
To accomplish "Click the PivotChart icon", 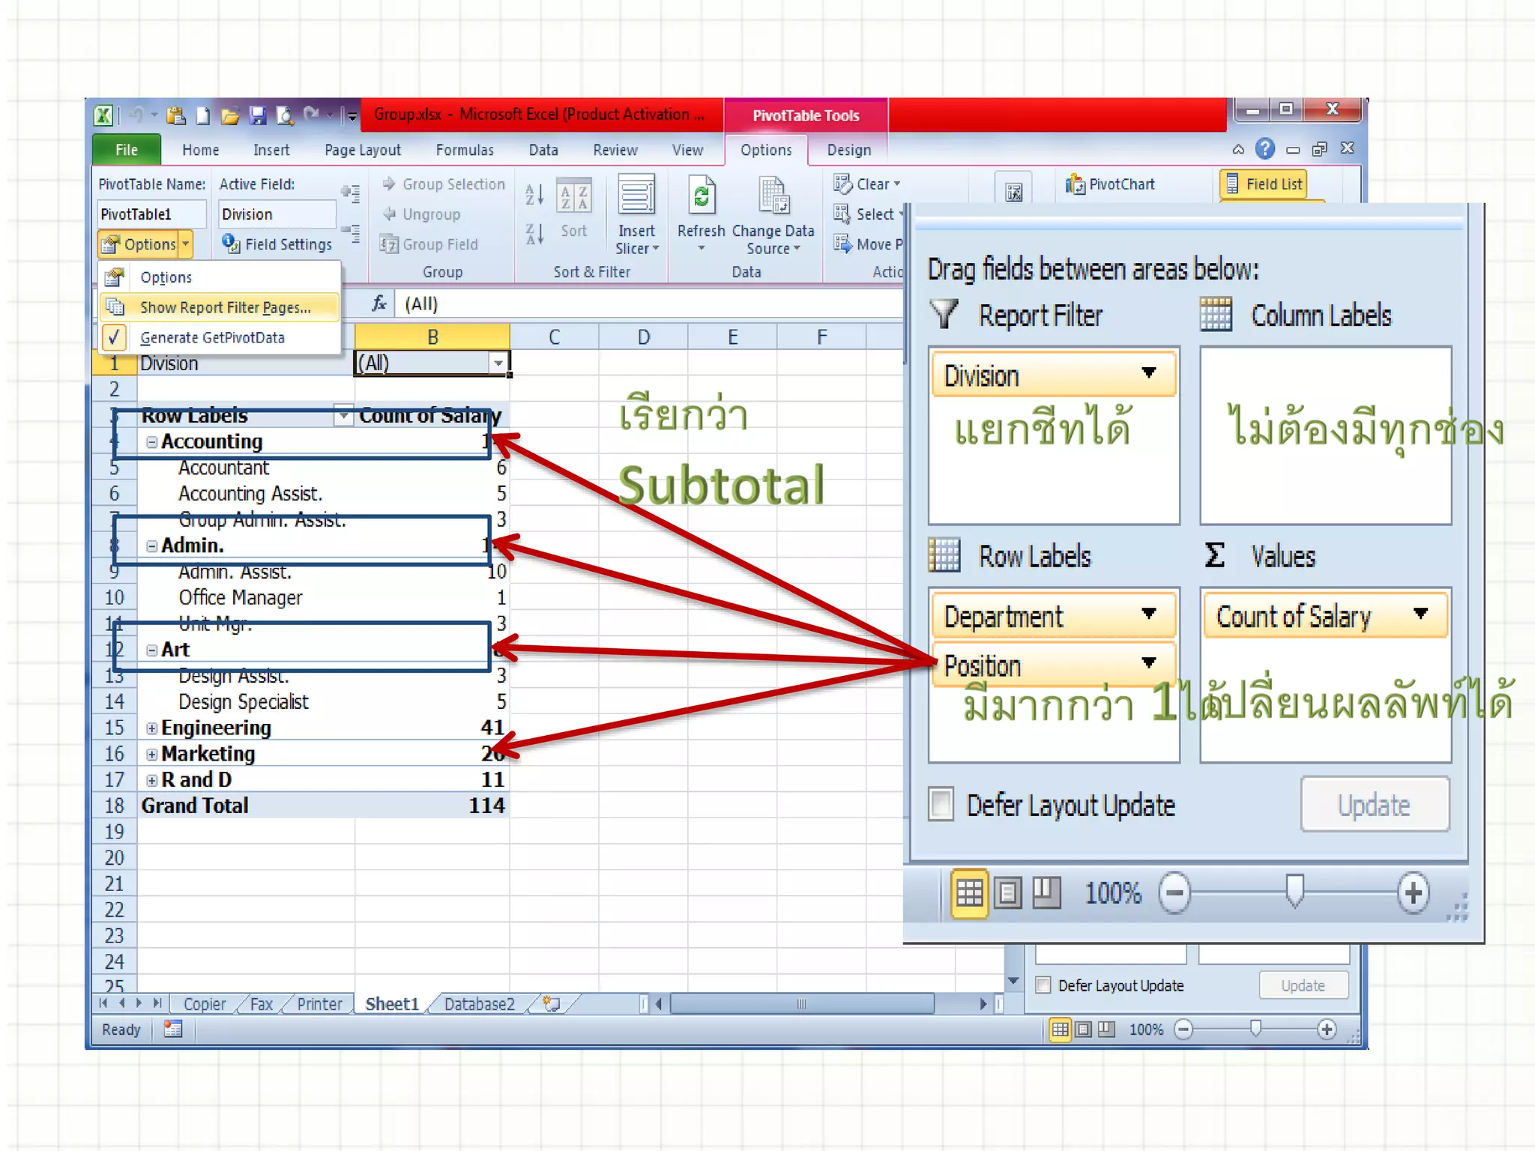I will point(1076,184).
